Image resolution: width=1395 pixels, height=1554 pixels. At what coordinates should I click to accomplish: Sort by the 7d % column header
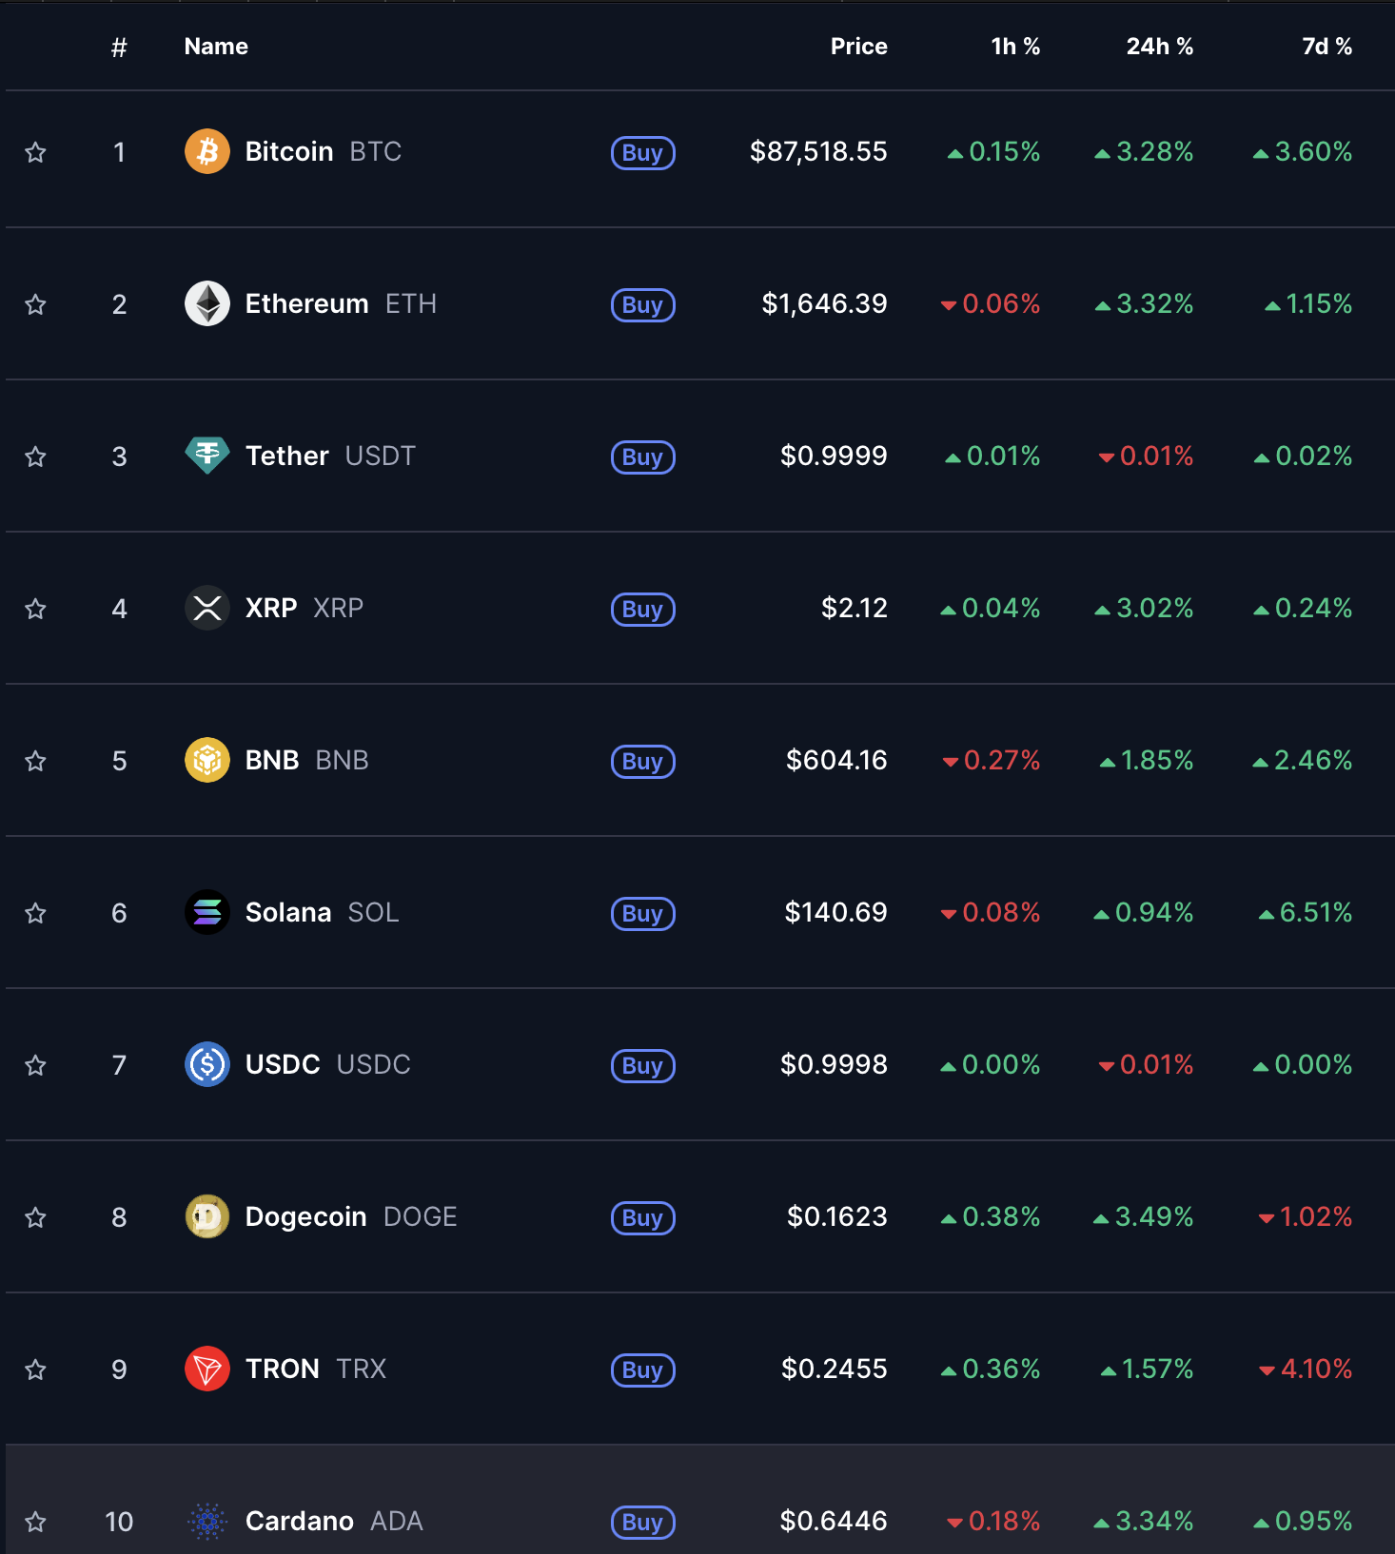click(x=1326, y=47)
